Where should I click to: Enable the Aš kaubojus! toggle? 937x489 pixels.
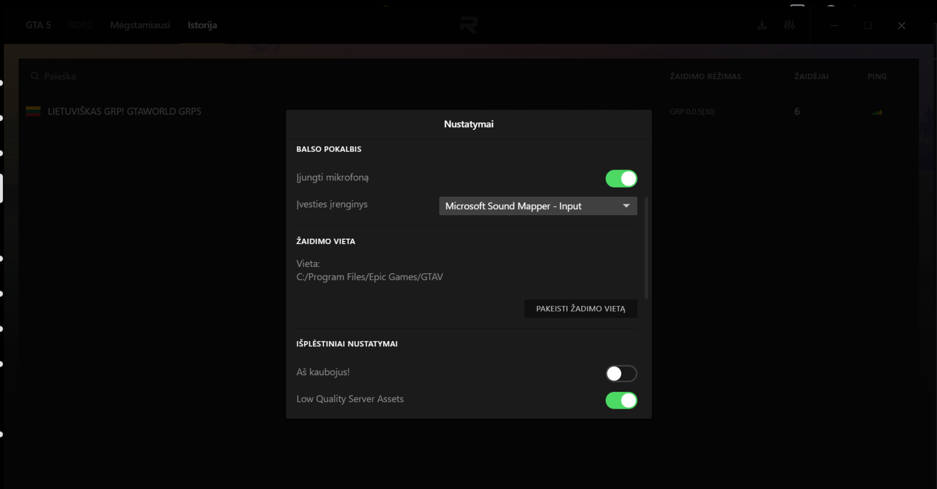pyautogui.click(x=621, y=373)
